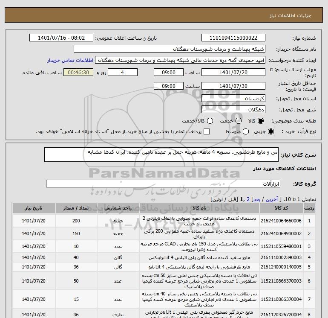This screenshot has height=318, width=328.
Task: Click the remaining days field showing 4
Action: point(123,72)
